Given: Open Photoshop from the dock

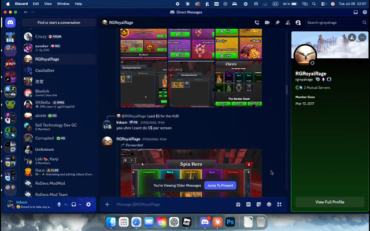Looking at the screenshot, I should tap(230, 222).
